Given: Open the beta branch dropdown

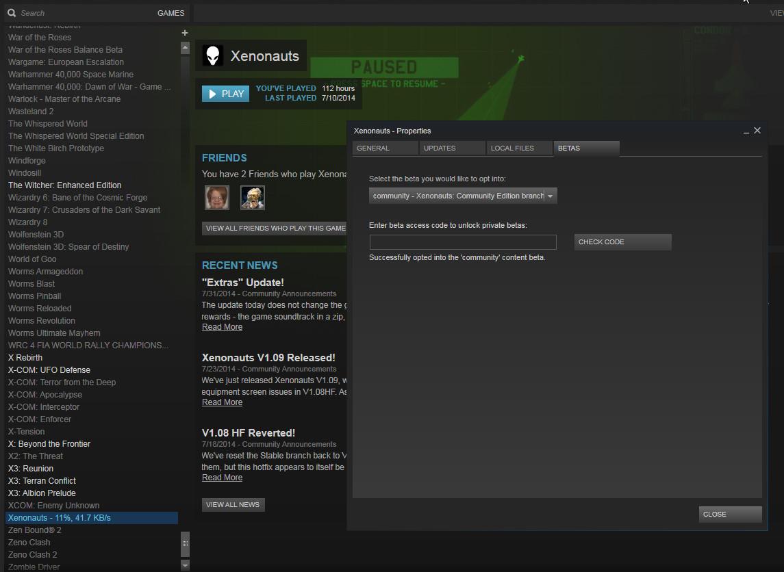Looking at the screenshot, I should pos(463,196).
